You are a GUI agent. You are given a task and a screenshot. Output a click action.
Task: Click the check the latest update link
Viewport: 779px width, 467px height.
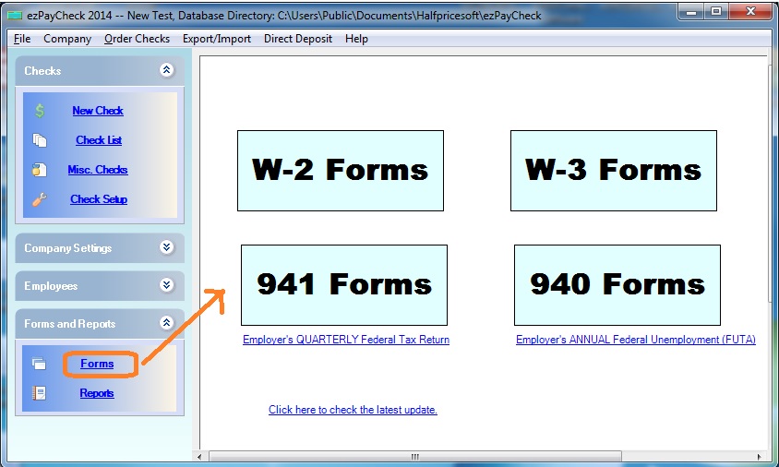353,410
